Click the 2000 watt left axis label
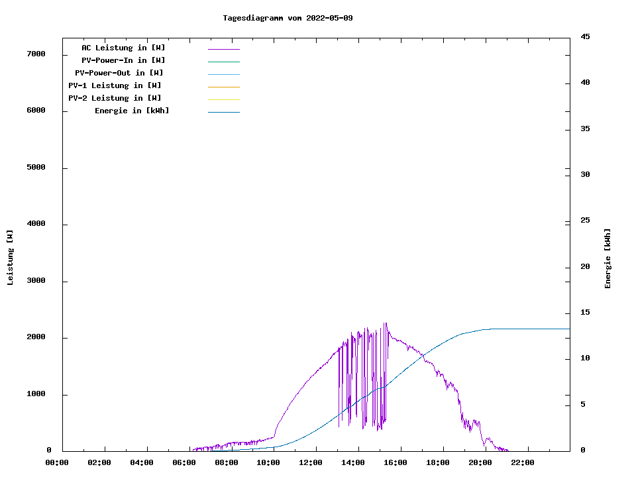 point(36,337)
